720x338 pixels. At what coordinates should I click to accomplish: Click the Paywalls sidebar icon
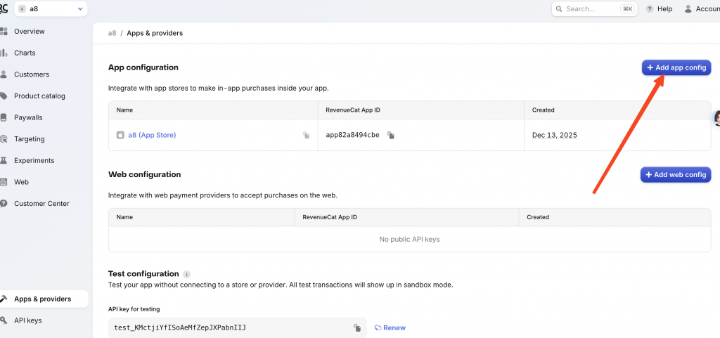pos(4,117)
